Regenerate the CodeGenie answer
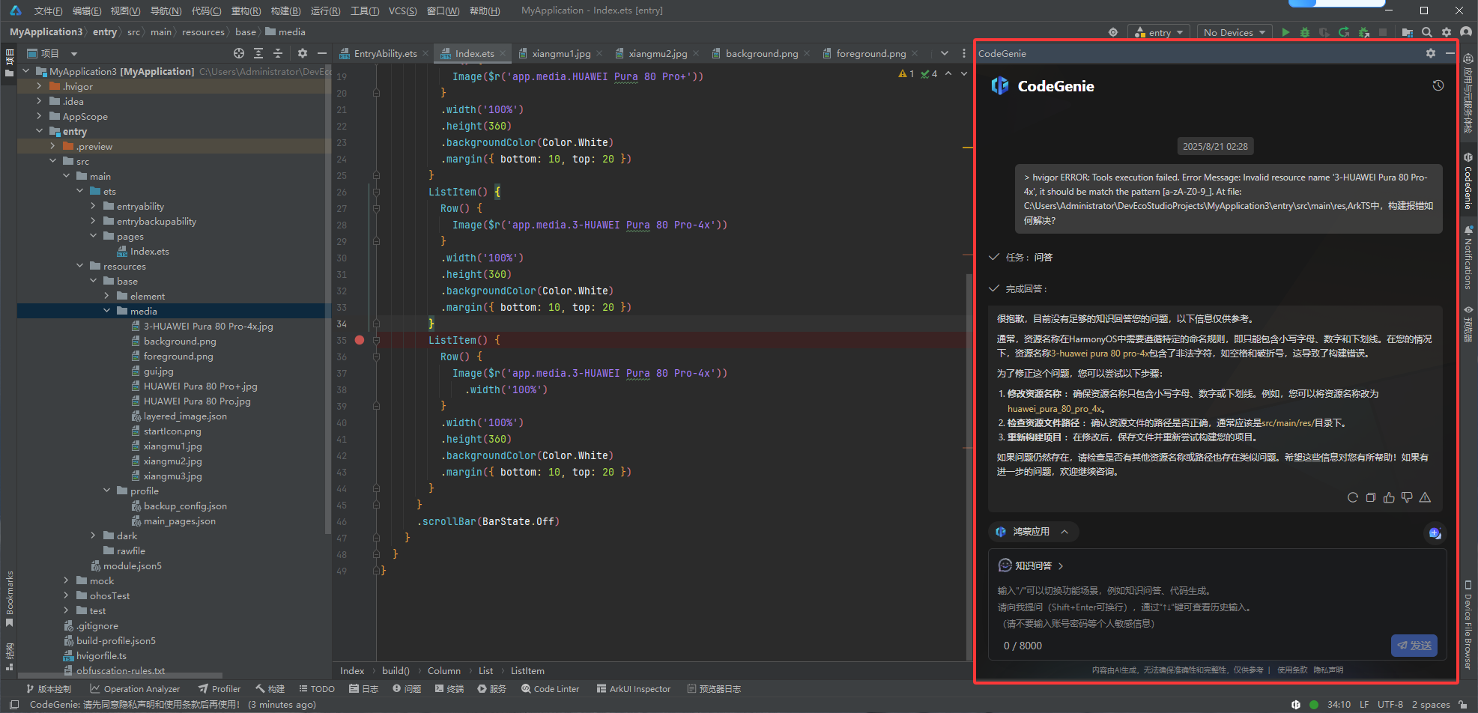 pyautogui.click(x=1353, y=497)
